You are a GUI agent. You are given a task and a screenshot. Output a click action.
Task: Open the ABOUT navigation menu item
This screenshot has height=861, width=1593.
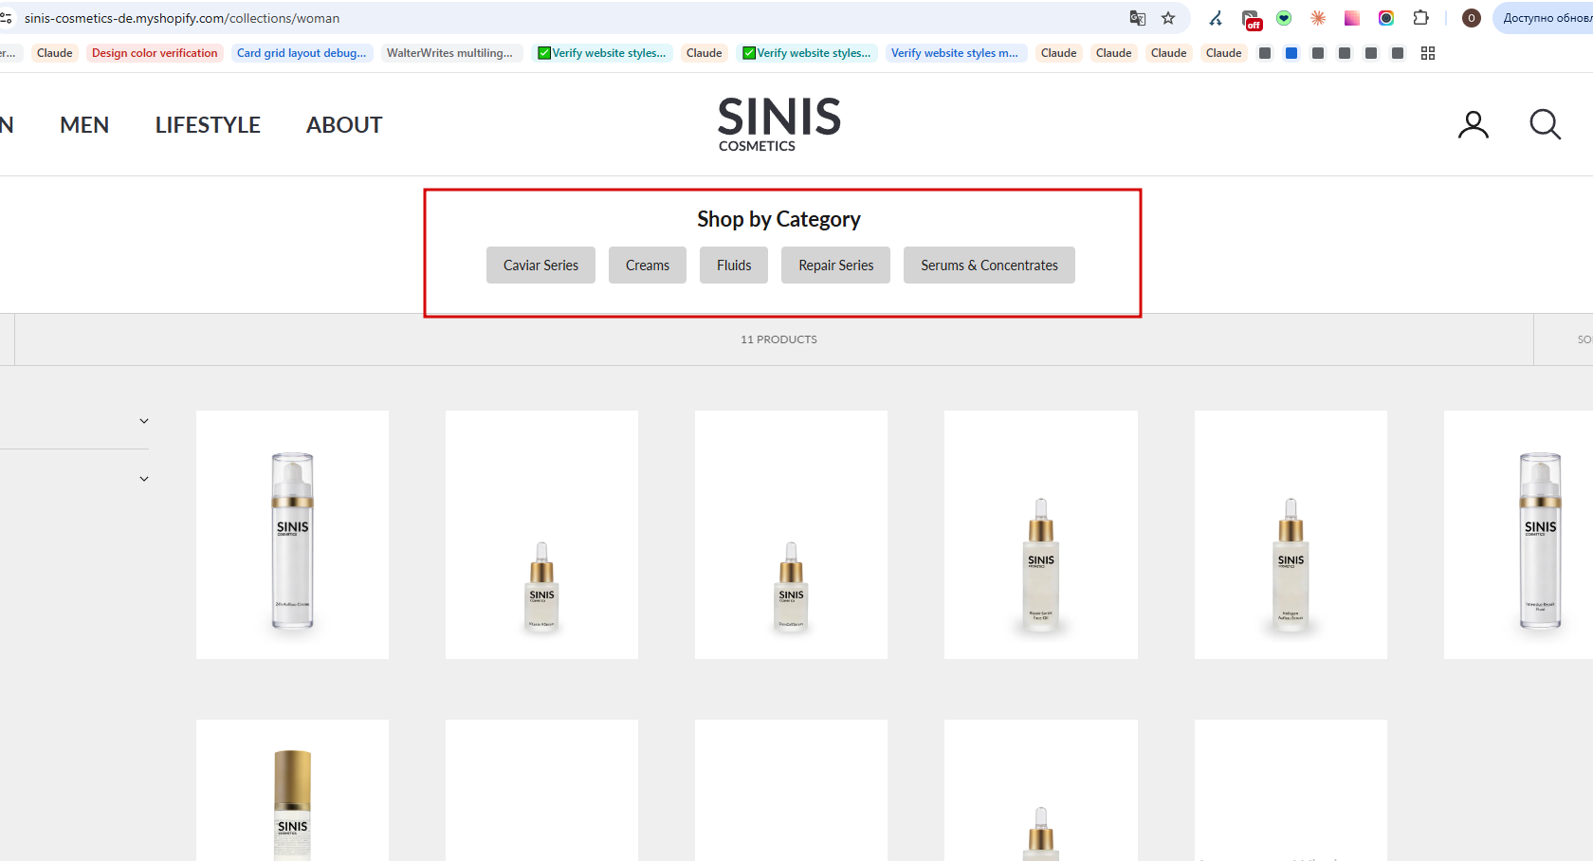tap(344, 125)
